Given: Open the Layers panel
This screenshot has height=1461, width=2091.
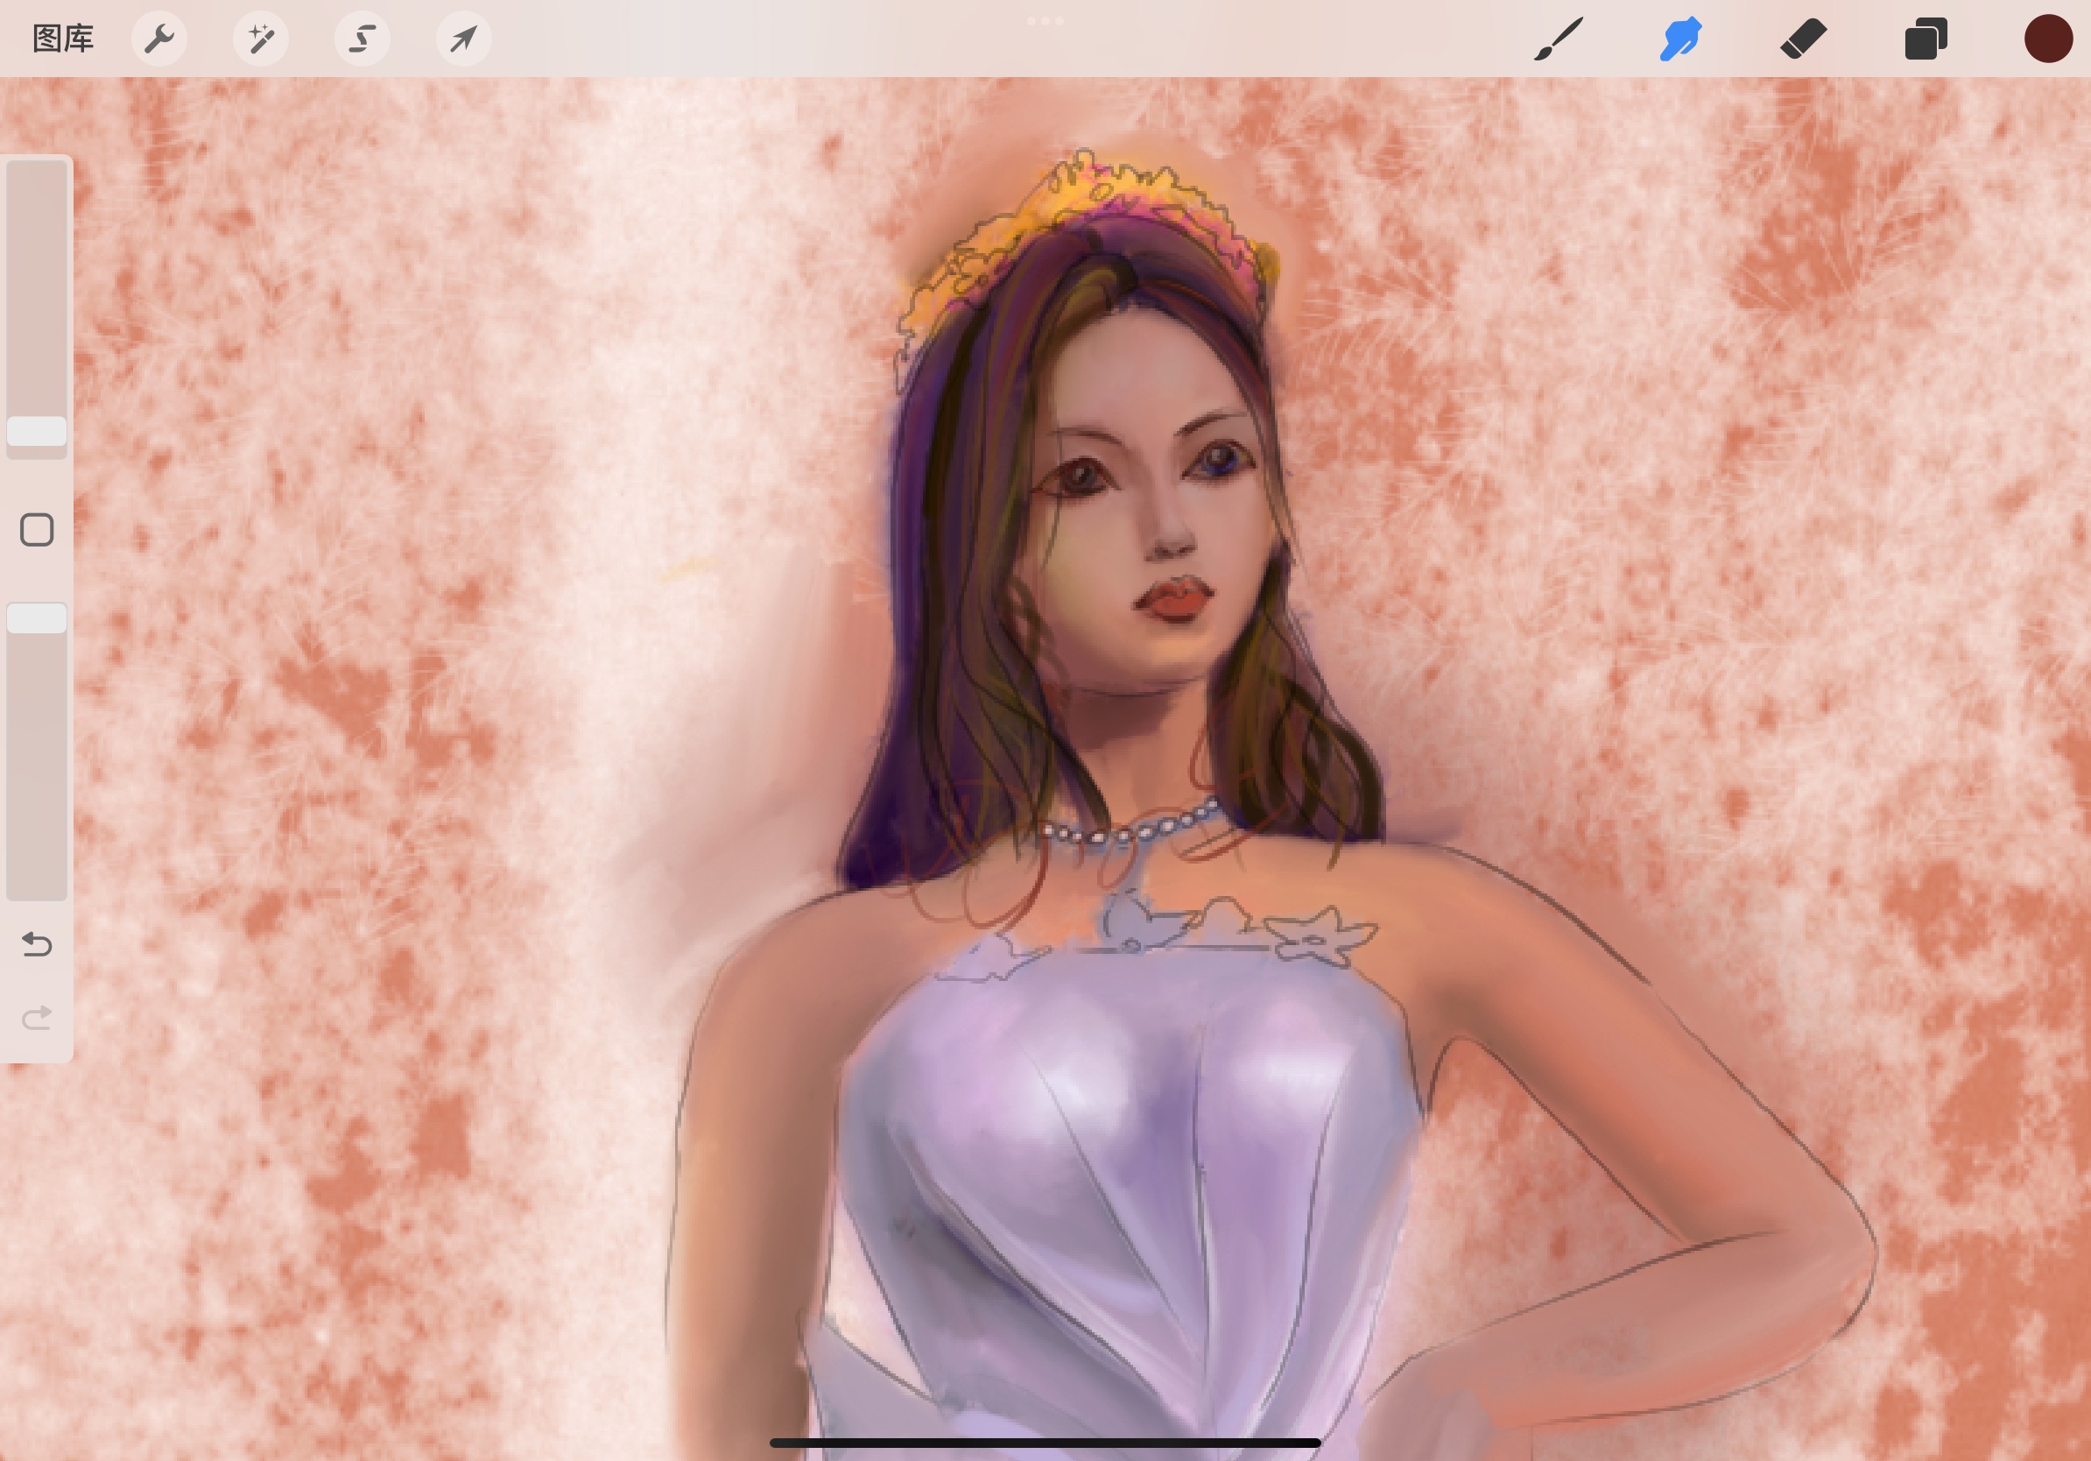Looking at the screenshot, I should tap(1926, 39).
